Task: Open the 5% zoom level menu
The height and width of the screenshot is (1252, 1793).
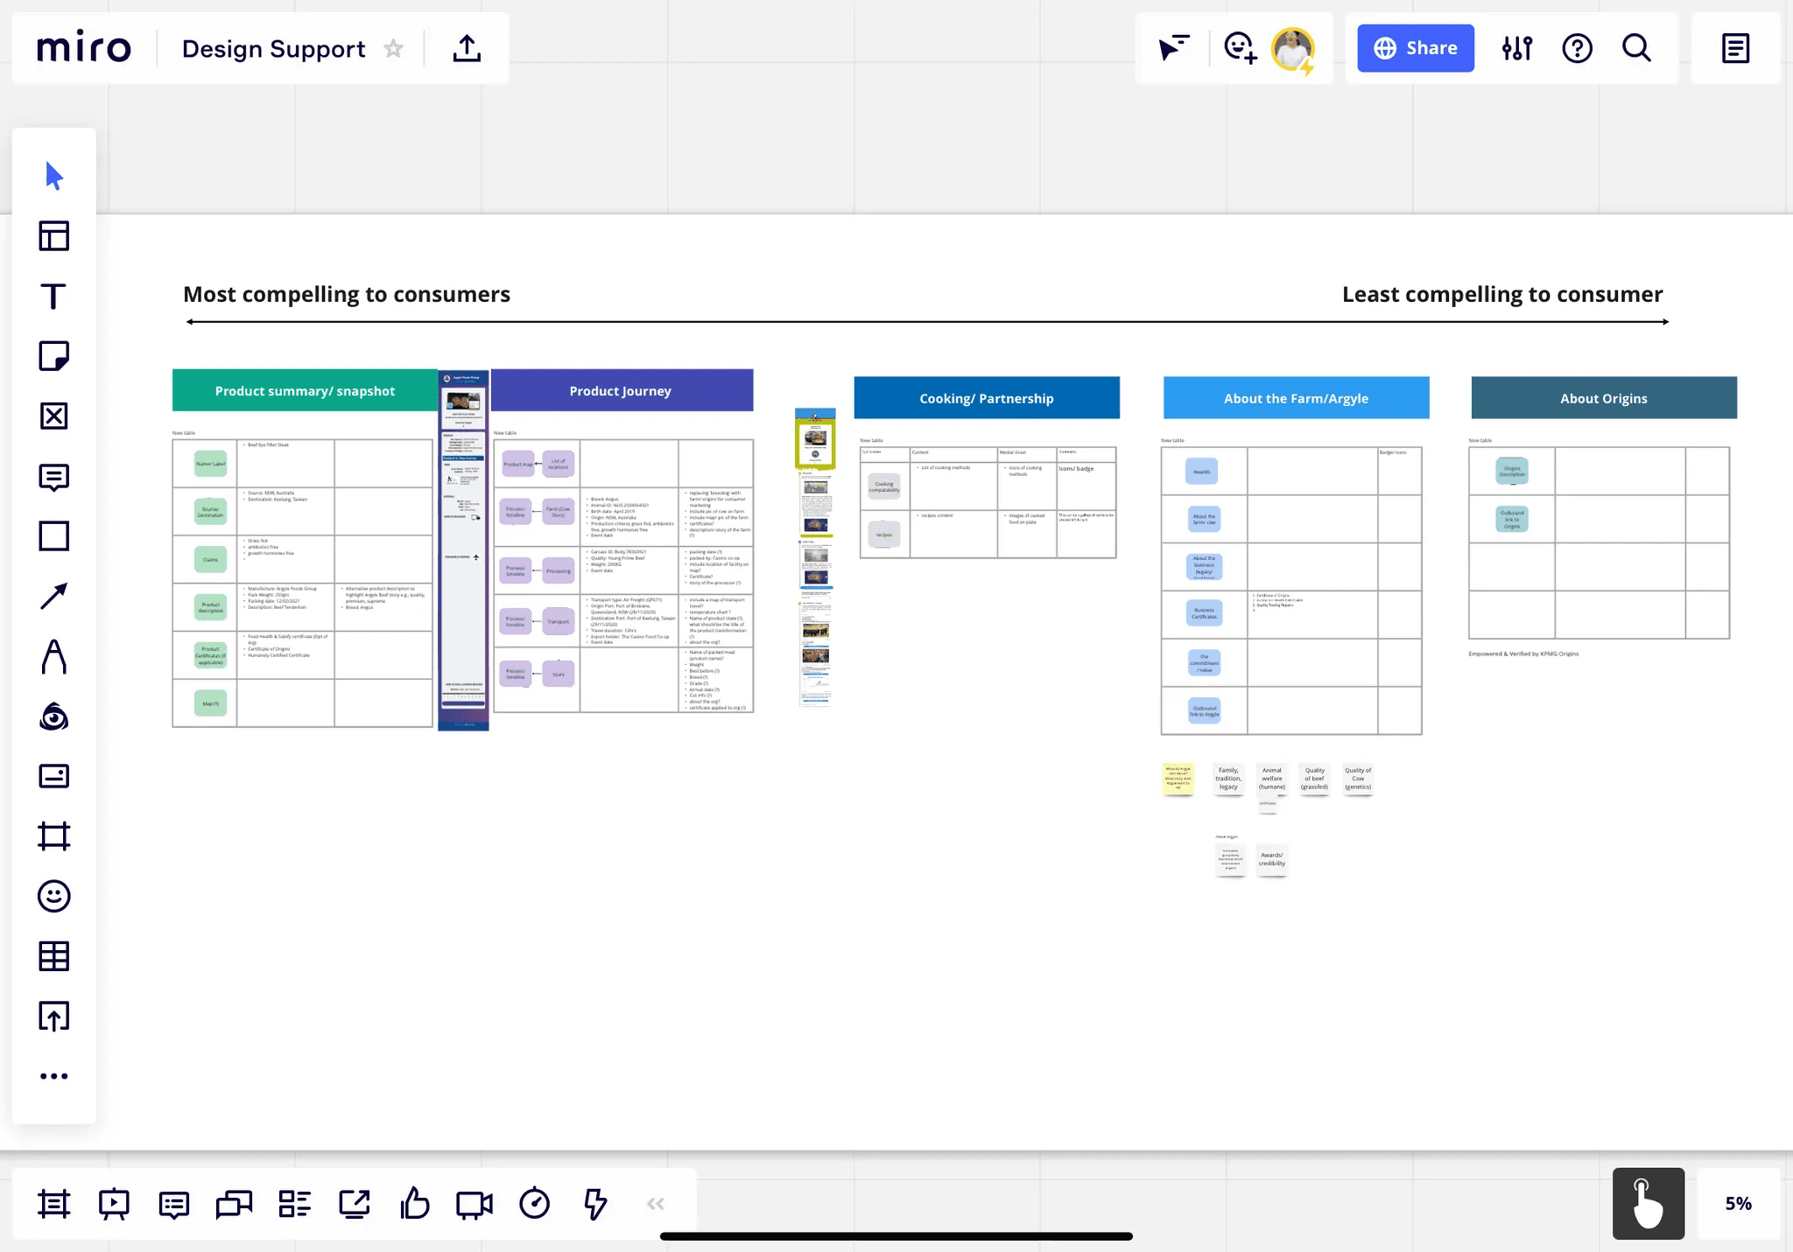Action: 1738,1204
